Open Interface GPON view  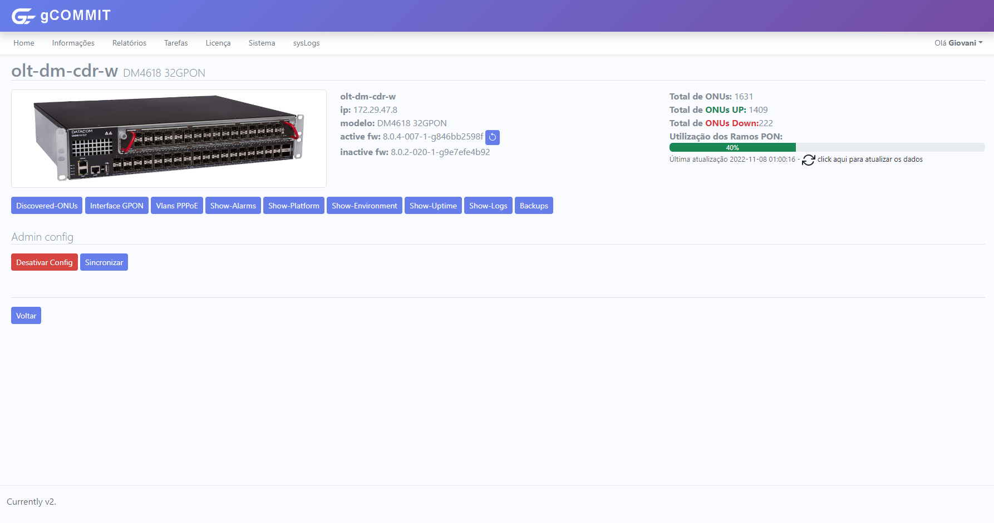pyautogui.click(x=117, y=206)
